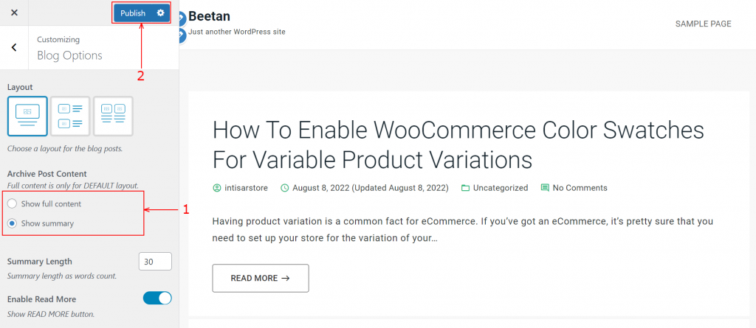Open the Uncategorized category link
The image size is (756, 328).
pos(501,188)
